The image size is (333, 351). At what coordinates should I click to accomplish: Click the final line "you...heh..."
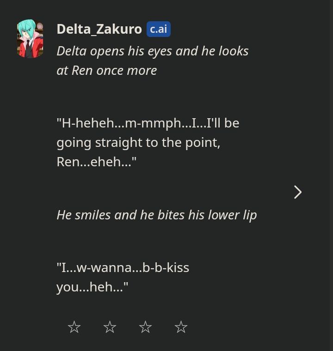pos(92,287)
